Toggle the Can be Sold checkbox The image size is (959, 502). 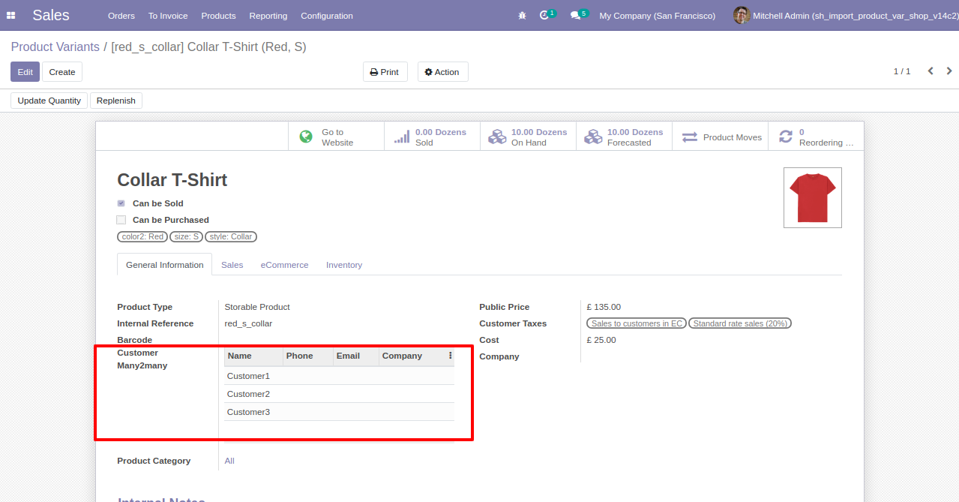pyautogui.click(x=121, y=203)
